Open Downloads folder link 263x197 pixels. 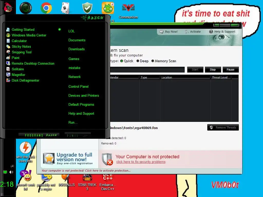coord(77,49)
